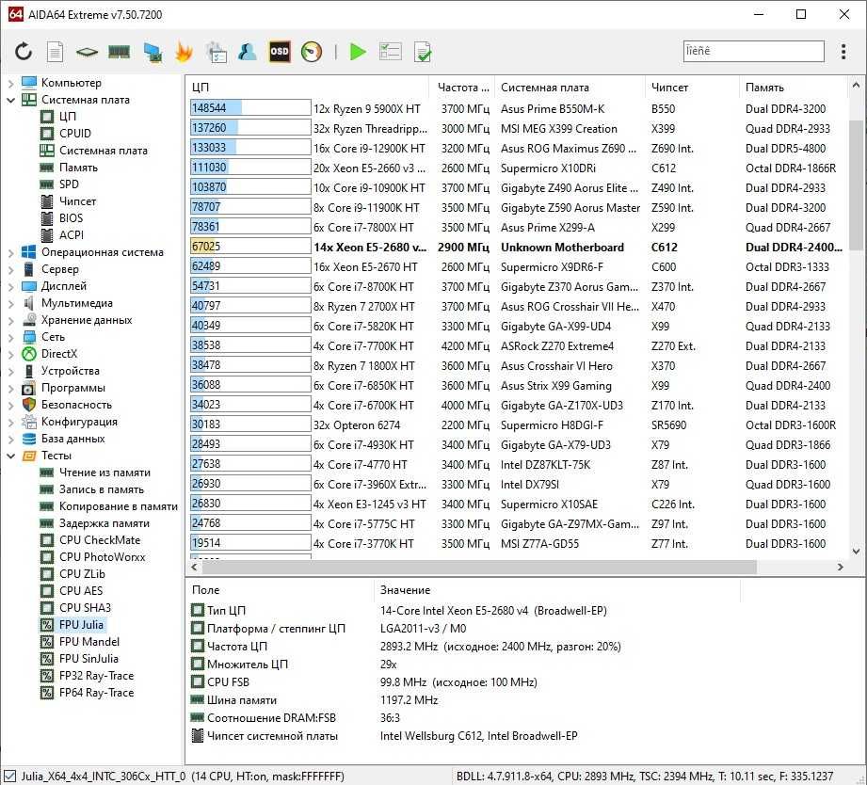
Task: Select the Задержка памяти test
Action: point(104,523)
